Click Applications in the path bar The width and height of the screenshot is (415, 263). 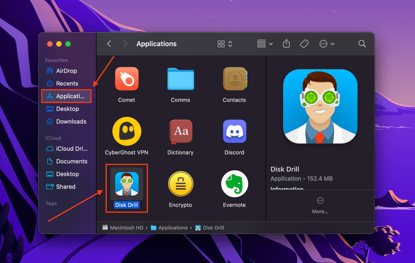click(x=169, y=228)
